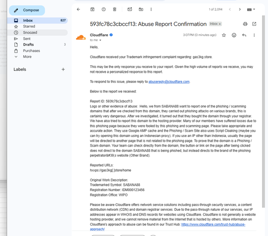The image size is (268, 236).
Task: Open message more options menu
Action: (x=254, y=35)
